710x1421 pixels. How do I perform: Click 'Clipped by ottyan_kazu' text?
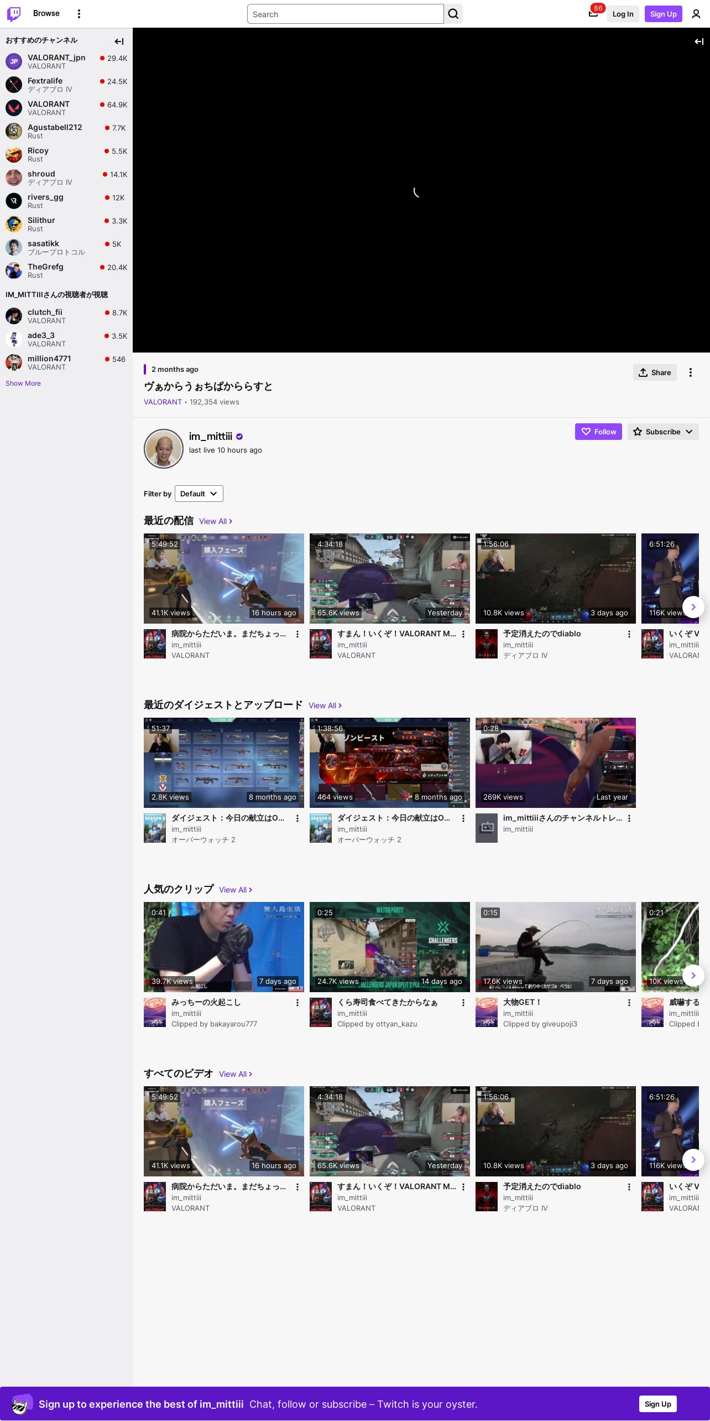(377, 1024)
